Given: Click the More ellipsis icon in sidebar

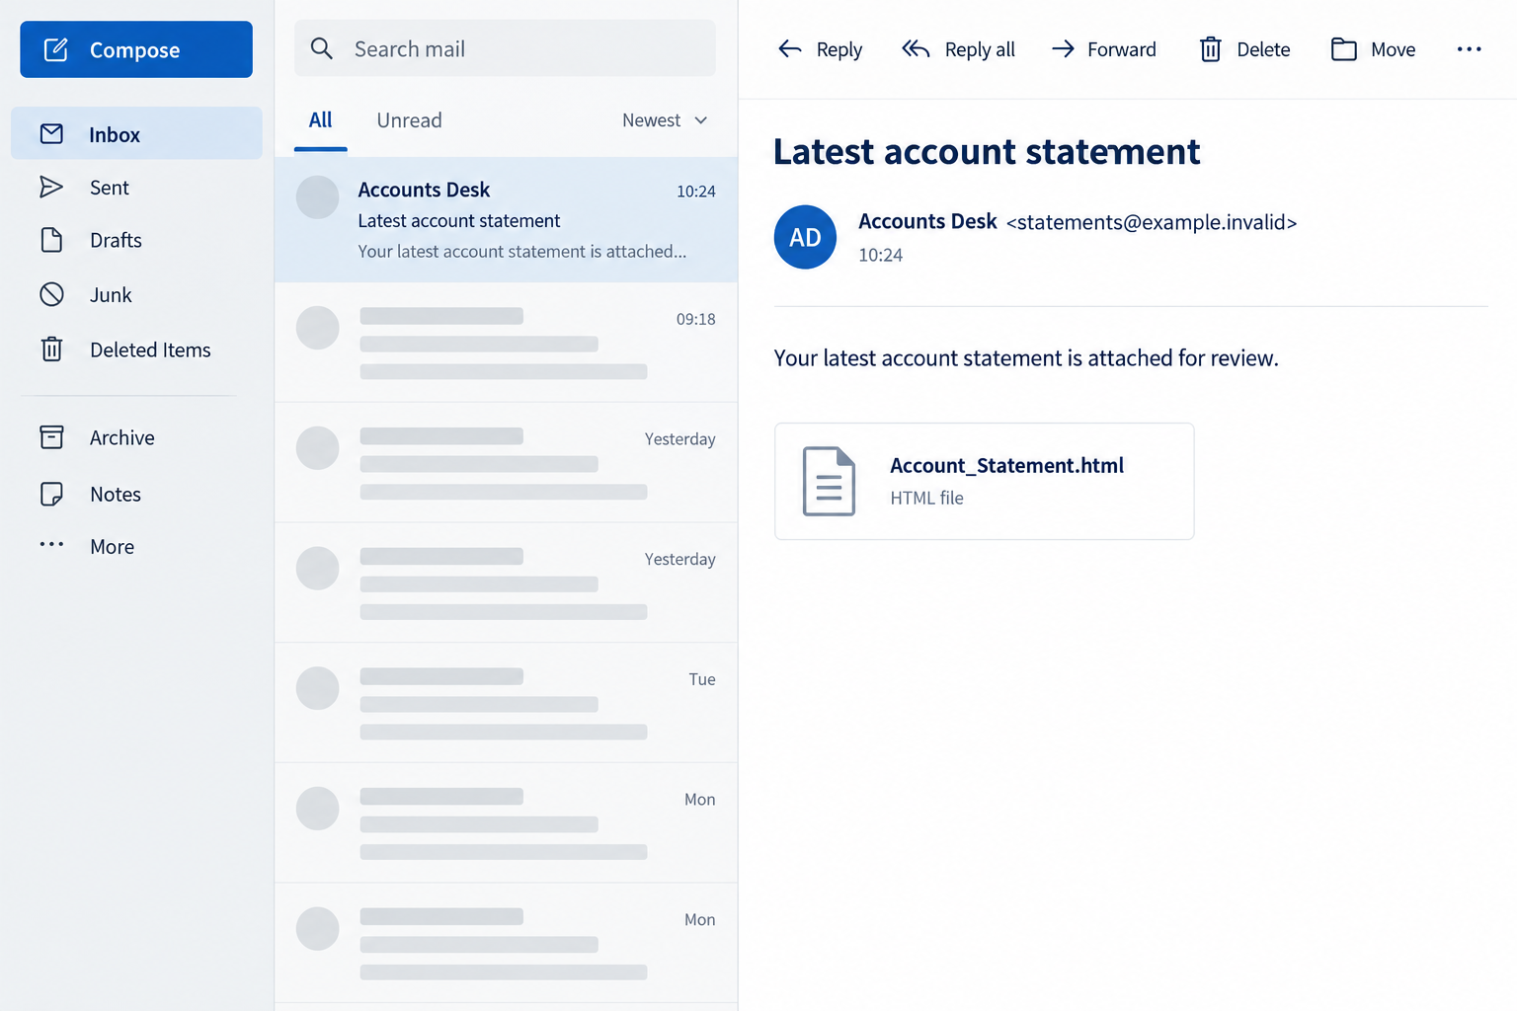Looking at the screenshot, I should coord(51,544).
